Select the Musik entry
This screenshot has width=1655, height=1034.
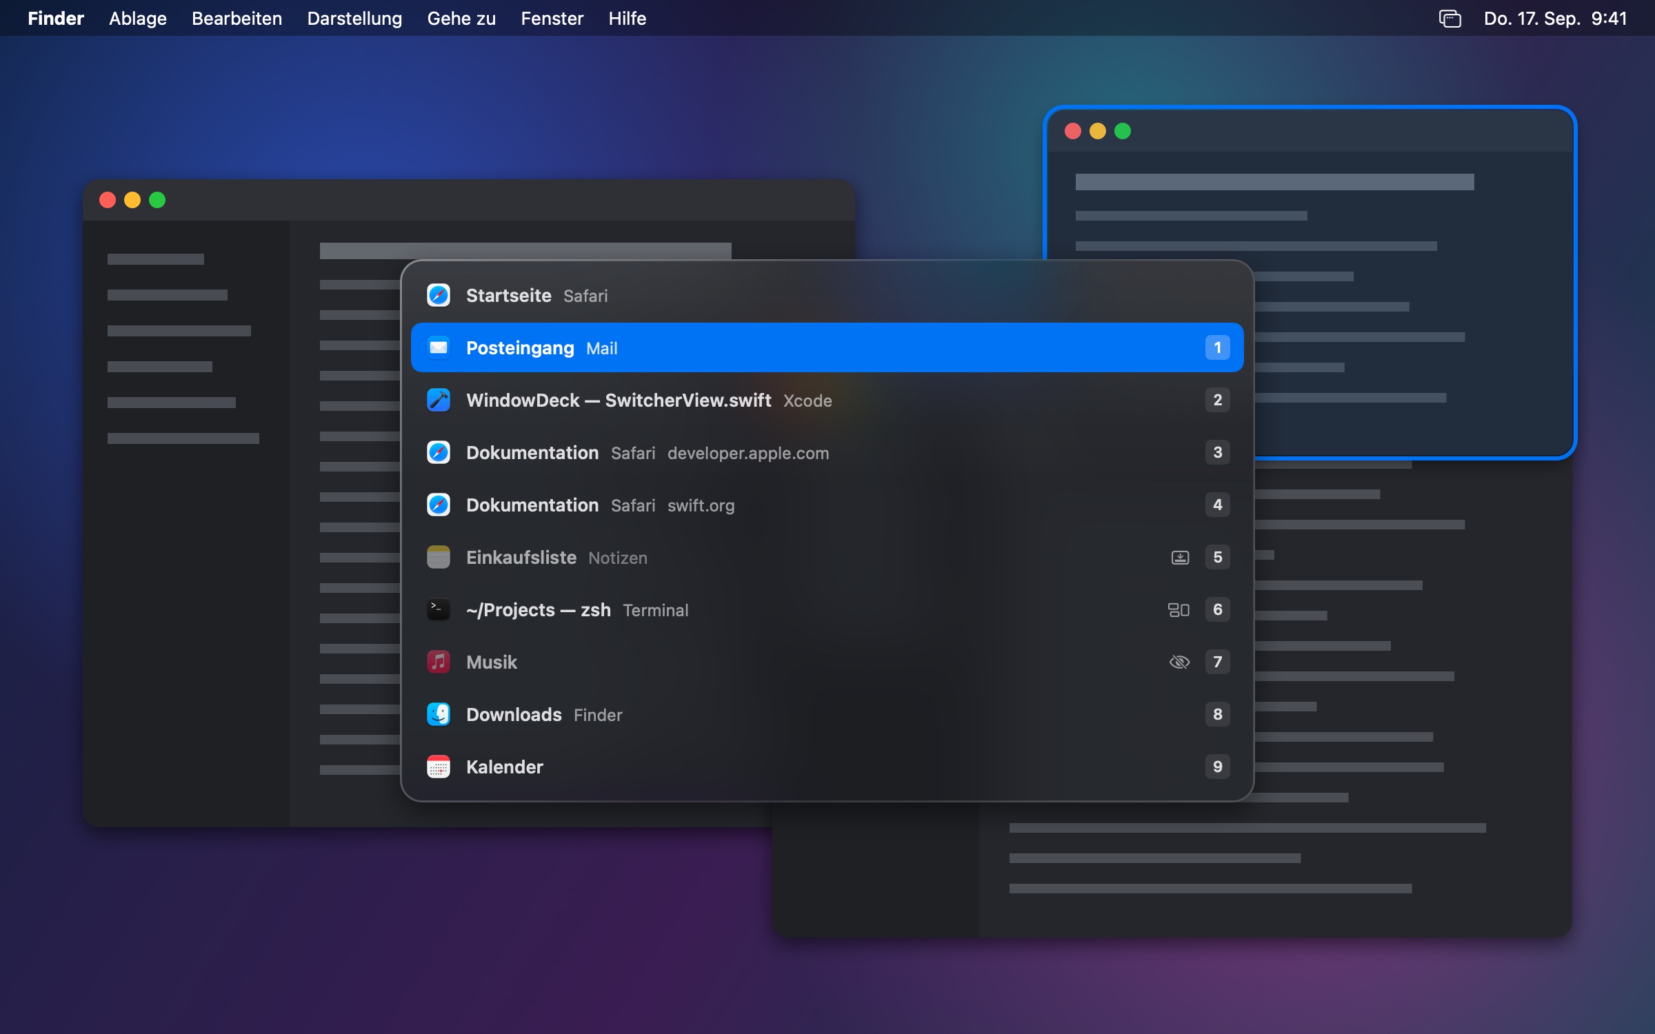click(827, 662)
